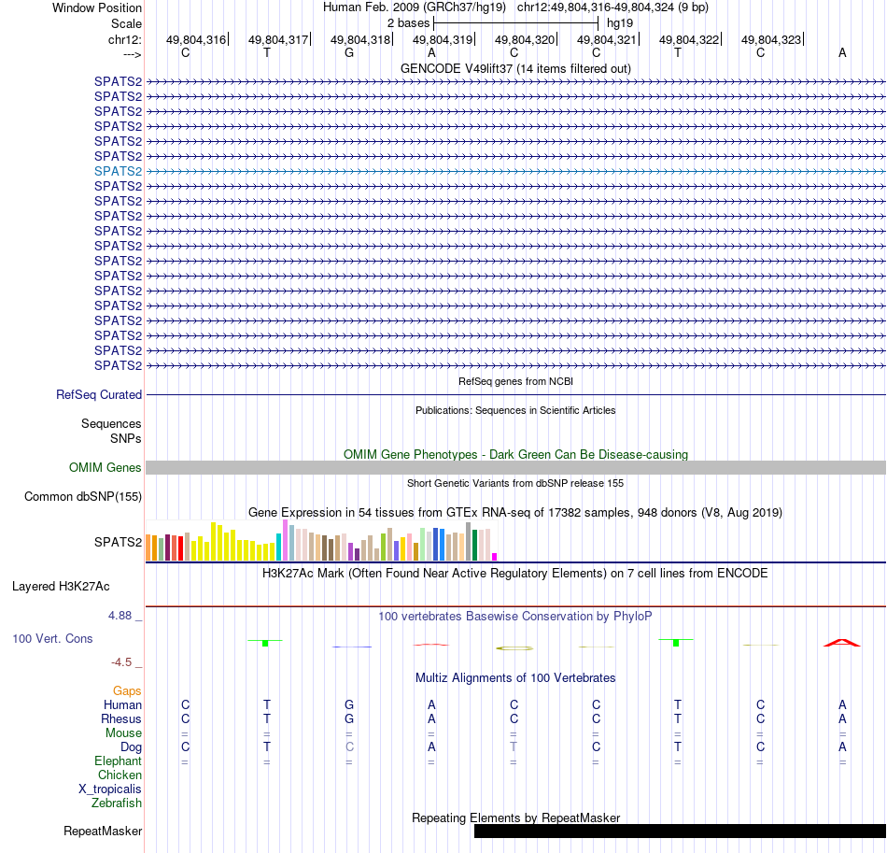Click '100 vertebrates Basewise Conservation by PhyloP' title
Image resolution: width=887 pixels, height=853 pixels.
coord(515,616)
